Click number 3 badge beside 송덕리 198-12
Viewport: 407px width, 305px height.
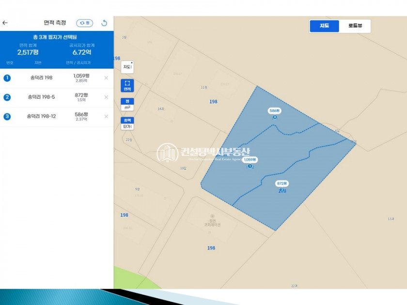tap(7, 117)
